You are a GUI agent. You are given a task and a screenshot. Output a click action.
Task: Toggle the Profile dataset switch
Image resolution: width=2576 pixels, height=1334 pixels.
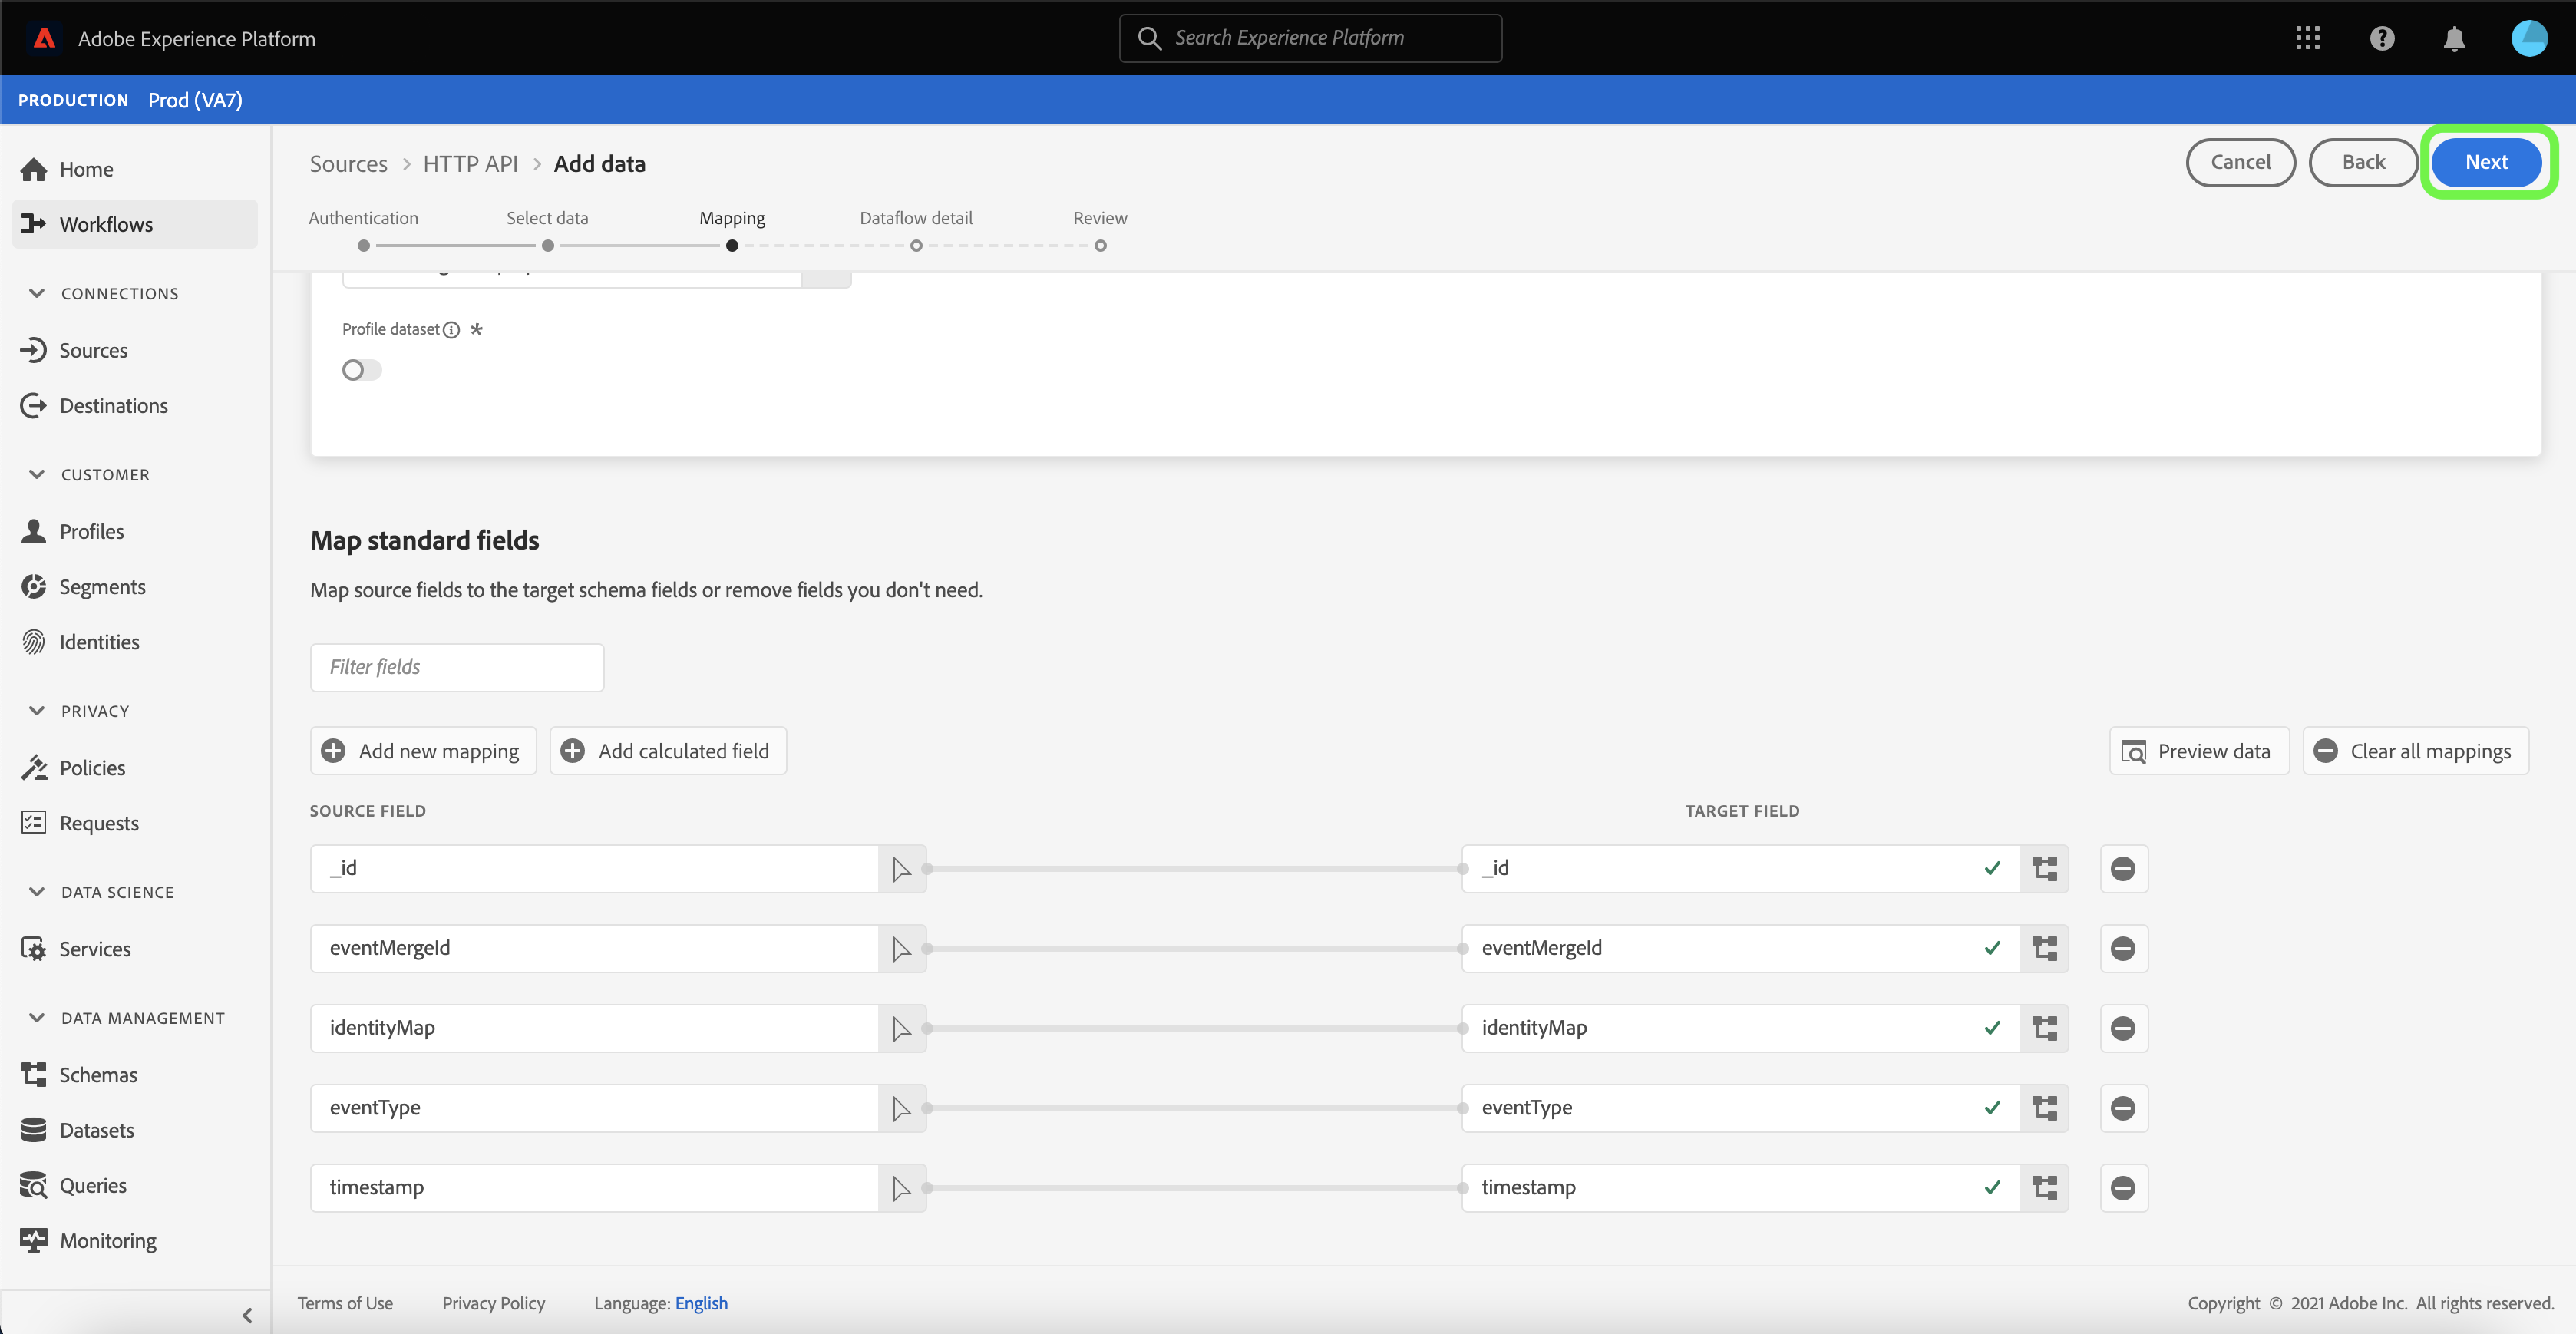coord(361,370)
